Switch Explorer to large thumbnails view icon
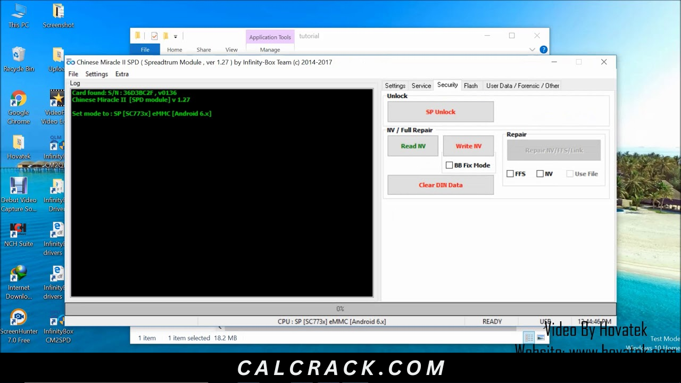 coord(541,338)
